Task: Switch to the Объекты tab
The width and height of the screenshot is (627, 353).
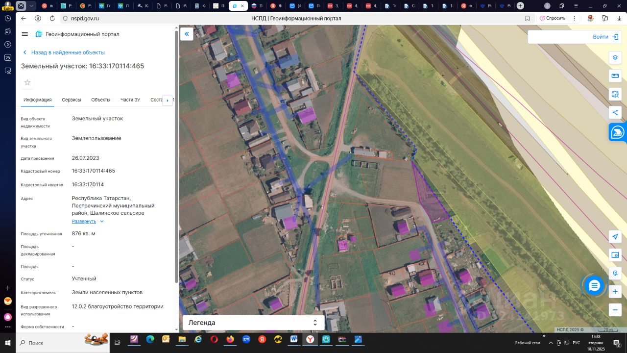Action: pyautogui.click(x=101, y=100)
